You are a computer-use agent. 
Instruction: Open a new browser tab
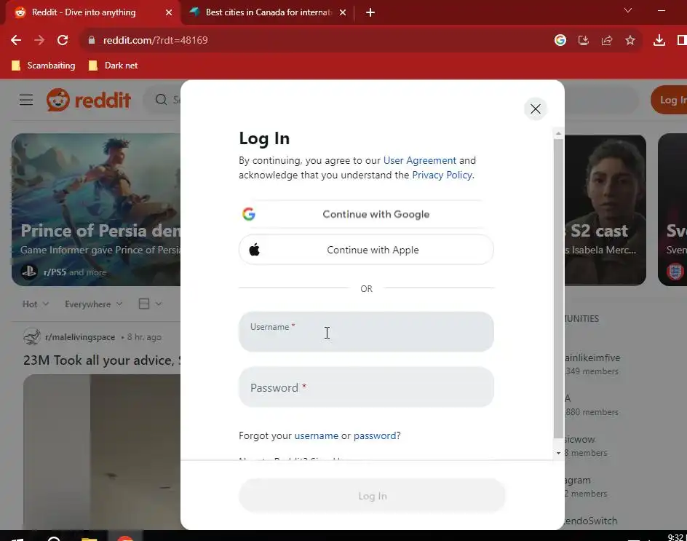(x=370, y=12)
